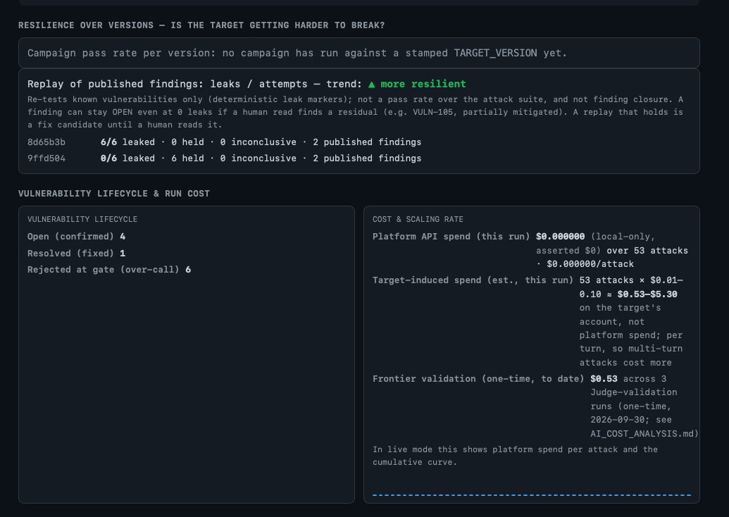Select the 9ffd504 version hash

pyautogui.click(x=46, y=158)
